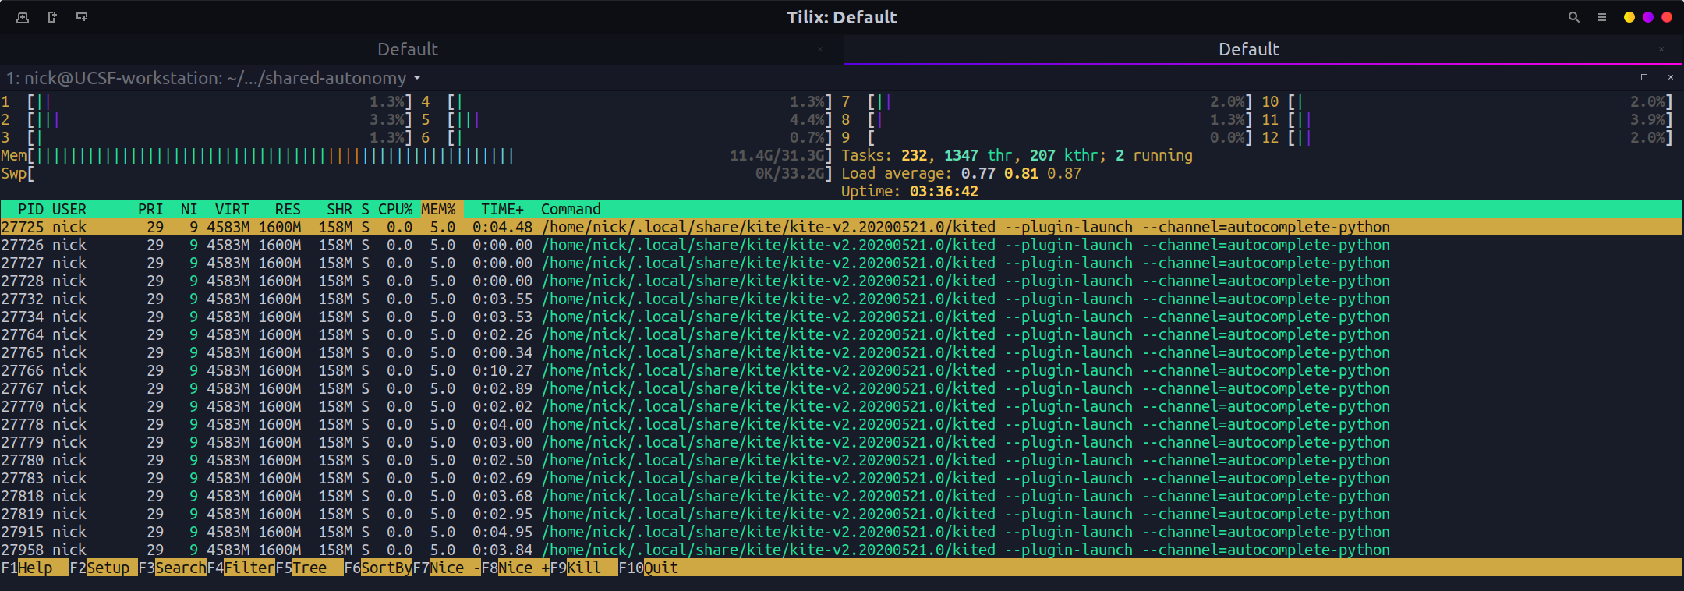Click F10 Quit in htop footer
The height and width of the screenshot is (591, 1684).
click(649, 568)
